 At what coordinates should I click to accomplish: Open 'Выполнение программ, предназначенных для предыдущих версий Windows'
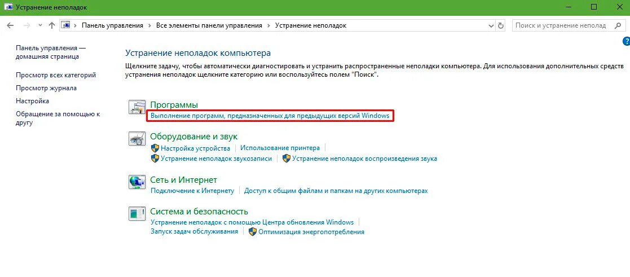point(270,116)
